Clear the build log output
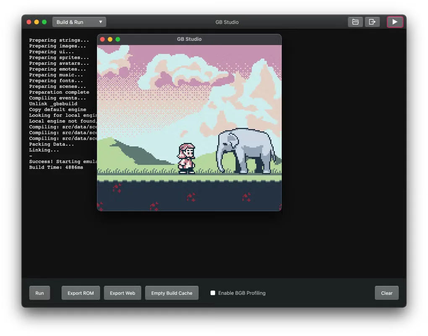This screenshot has height=336, width=428. click(386, 293)
